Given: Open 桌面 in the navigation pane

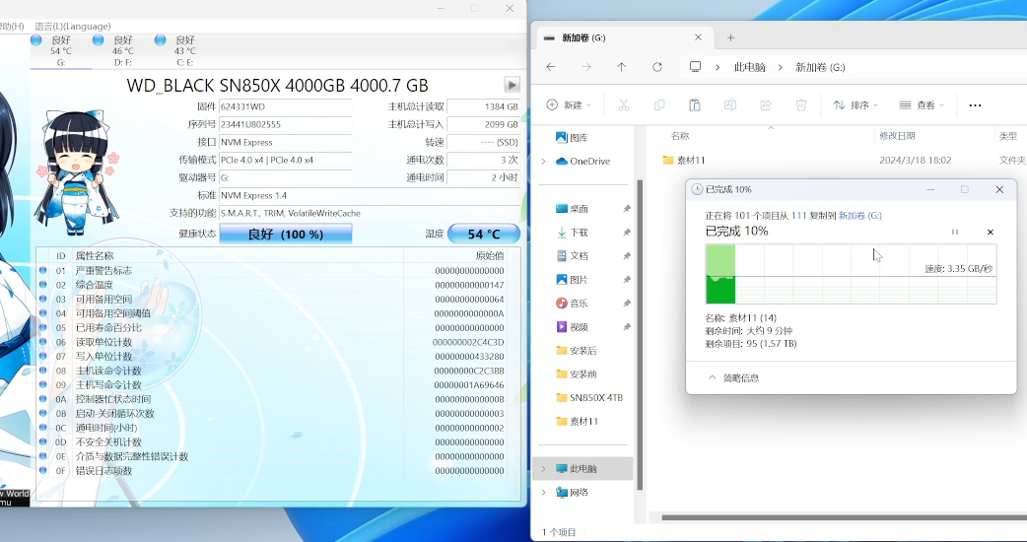Looking at the screenshot, I should (571, 209).
